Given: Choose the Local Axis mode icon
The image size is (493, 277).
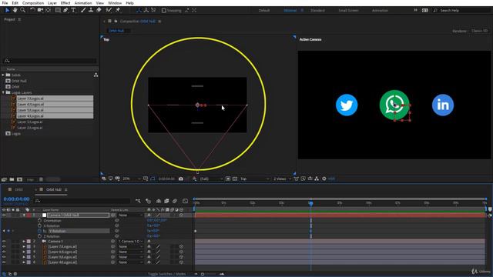Looking at the screenshot, I should pyautogui.click(x=139, y=10).
